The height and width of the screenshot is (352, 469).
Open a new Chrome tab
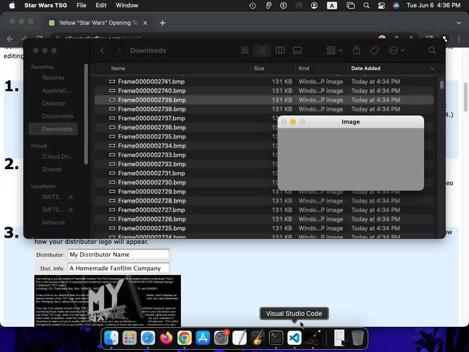coord(163,23)
